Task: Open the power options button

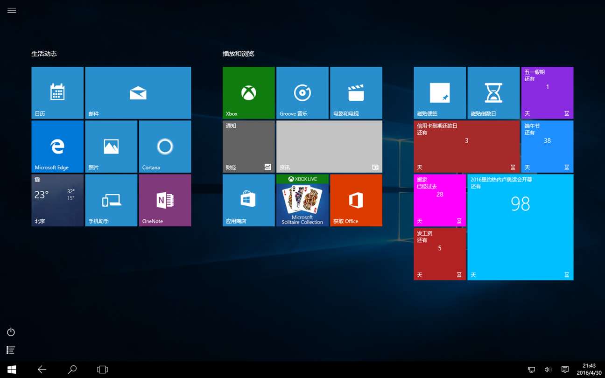Action: (11, 332)
